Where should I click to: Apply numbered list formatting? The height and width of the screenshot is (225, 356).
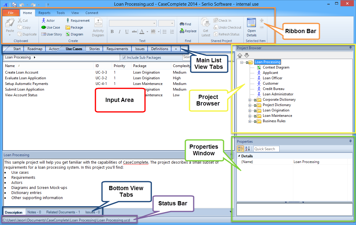pyautogui.click(x=172, y=32)
